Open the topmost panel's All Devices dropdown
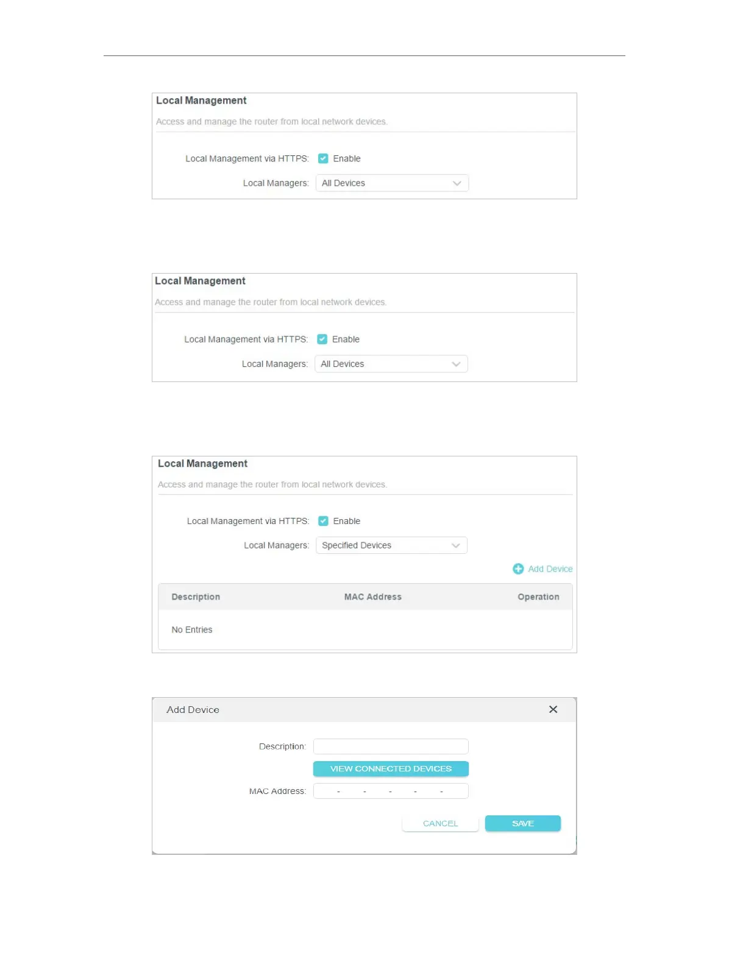The image size is (729, 964). (x=392, y=183)
